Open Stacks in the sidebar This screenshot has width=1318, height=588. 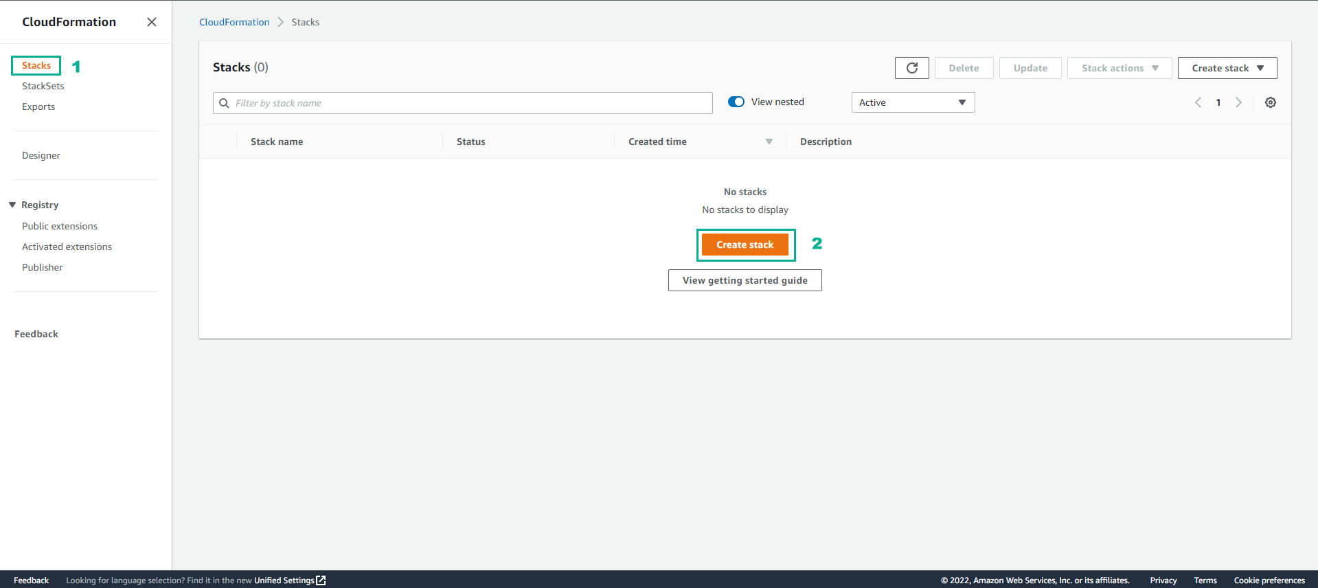[36, 65]
